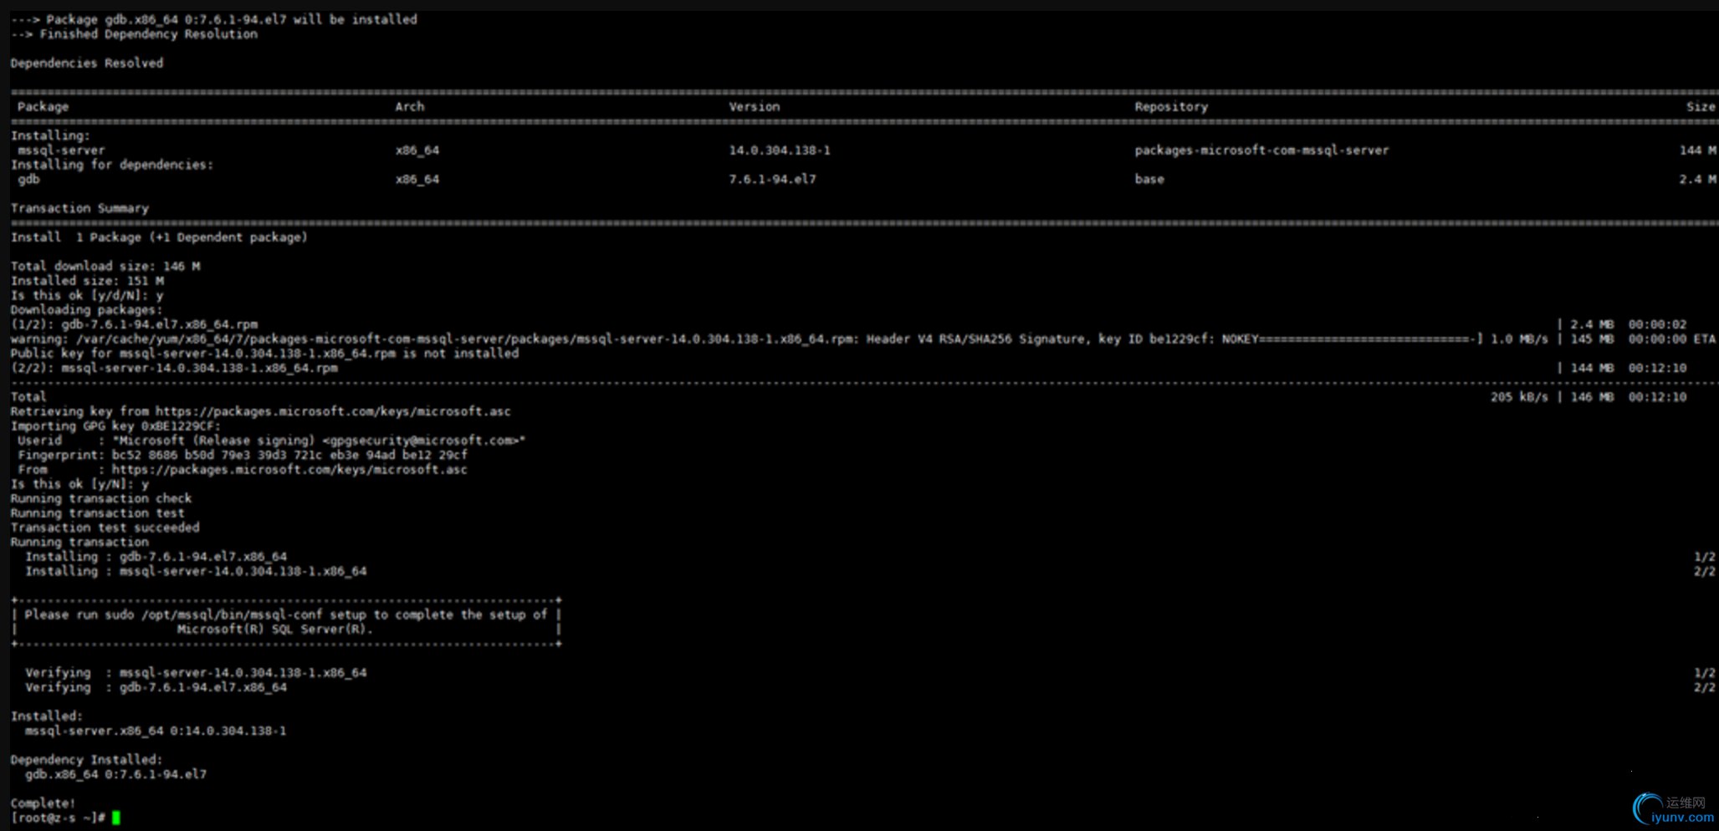Screen dimensions: 1719x831
Task: Select the "(2/2): mssql-server-14.0.304.138-1.x86_64.rpm" download line
Action: pos(174,368)
